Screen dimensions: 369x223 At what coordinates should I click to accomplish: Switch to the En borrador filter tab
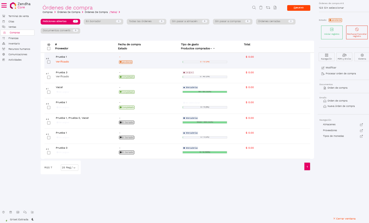point(103,22)
